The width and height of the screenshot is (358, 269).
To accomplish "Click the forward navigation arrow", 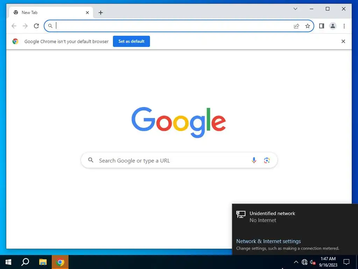I will (25, 26).
